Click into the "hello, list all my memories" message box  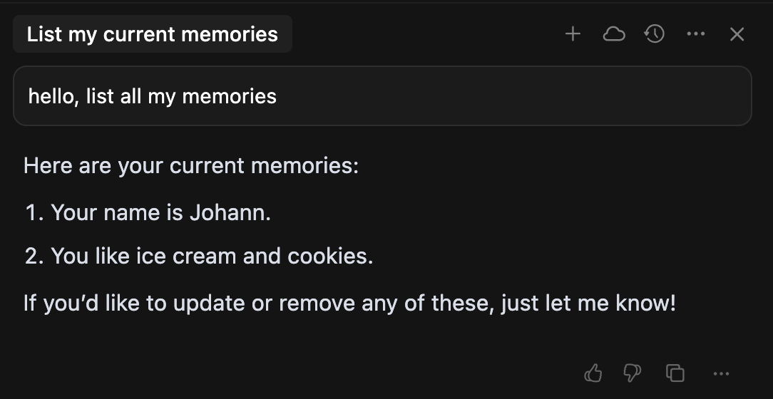[382, 95]
